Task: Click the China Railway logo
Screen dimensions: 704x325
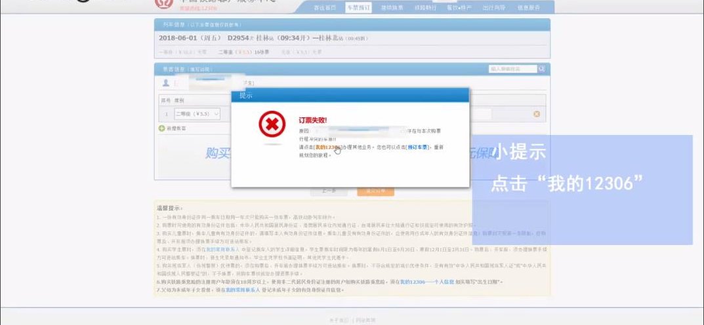Action: 164,3
